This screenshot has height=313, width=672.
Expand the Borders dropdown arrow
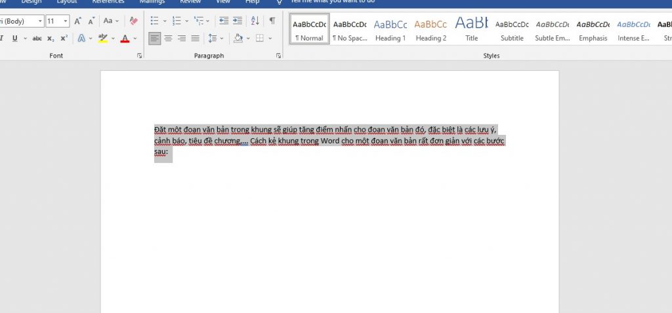coord(270,39)
